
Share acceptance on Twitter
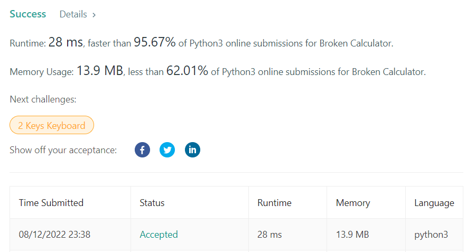(x=167, y=150)
